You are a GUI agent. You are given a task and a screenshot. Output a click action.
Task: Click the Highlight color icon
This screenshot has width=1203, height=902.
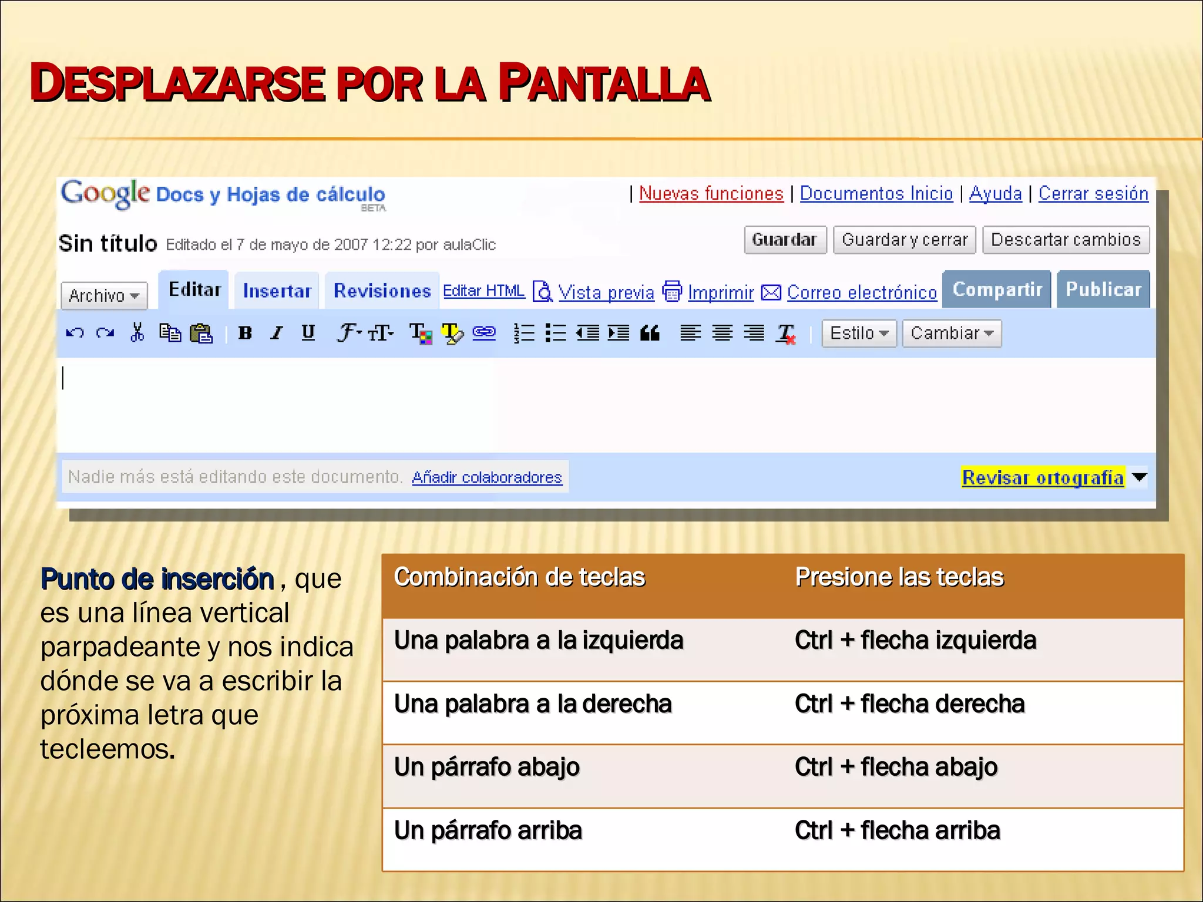452,333
